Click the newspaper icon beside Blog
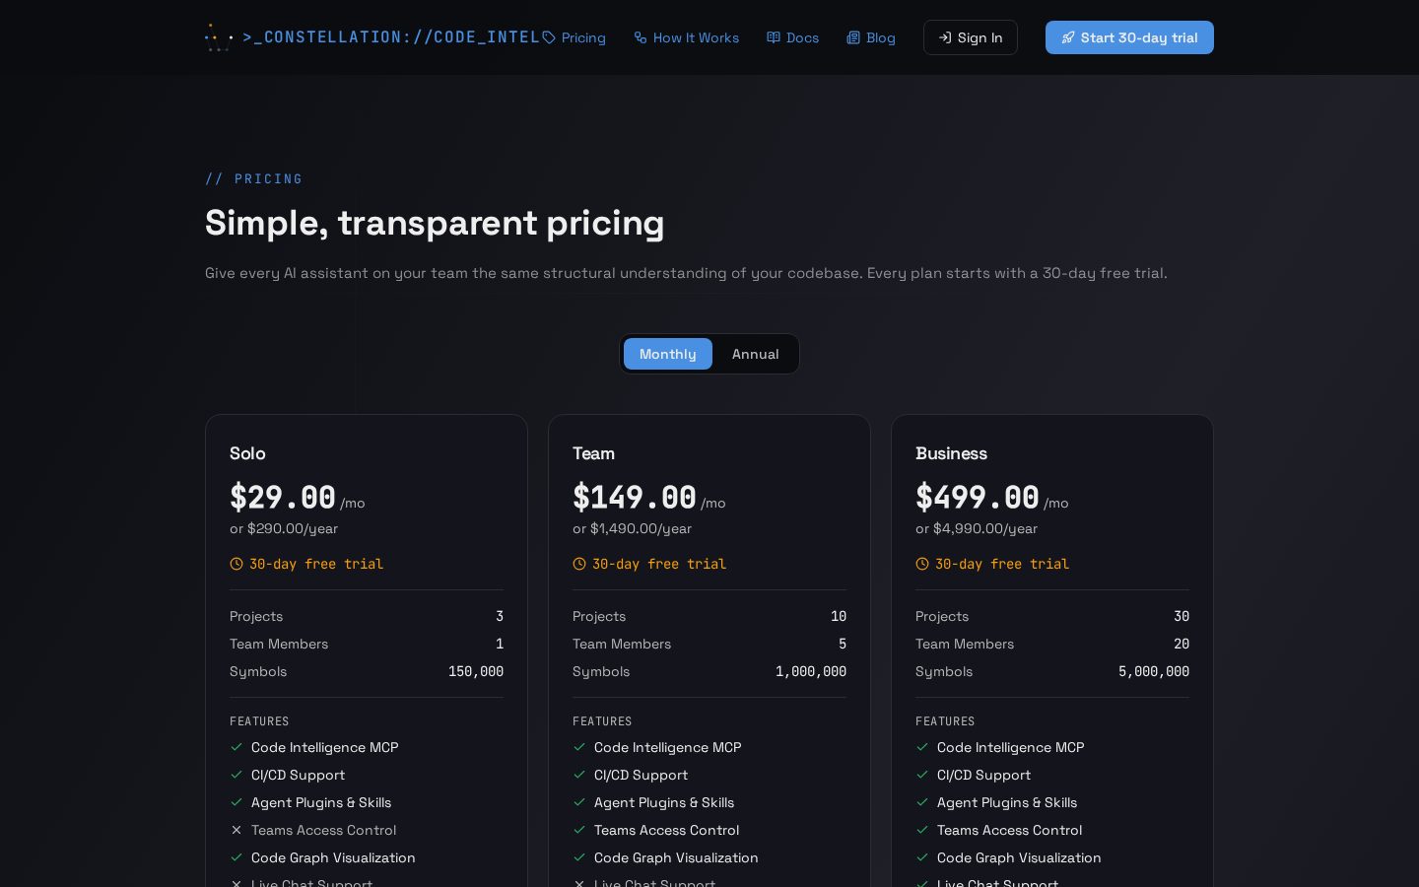This screenshot has height=887, width=1419. pos(853,37)
